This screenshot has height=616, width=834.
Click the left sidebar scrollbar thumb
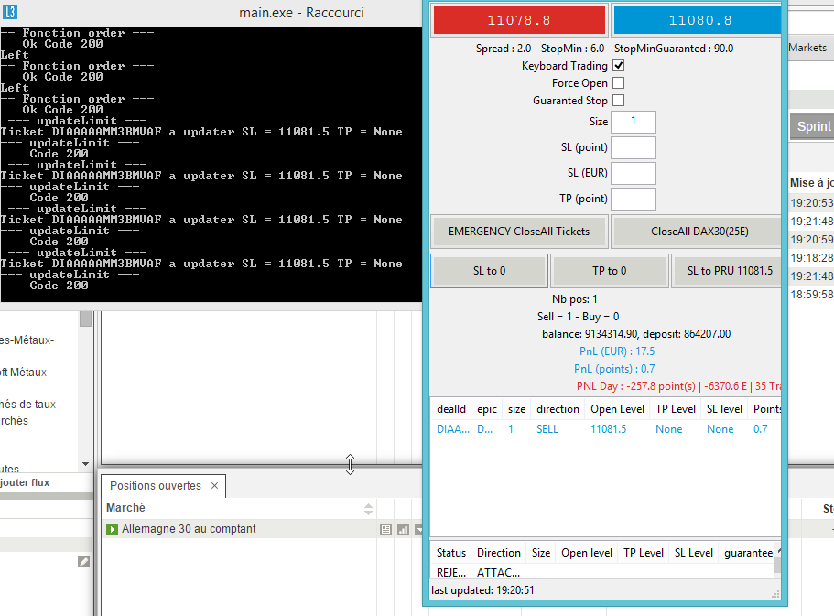coord(86,319)
